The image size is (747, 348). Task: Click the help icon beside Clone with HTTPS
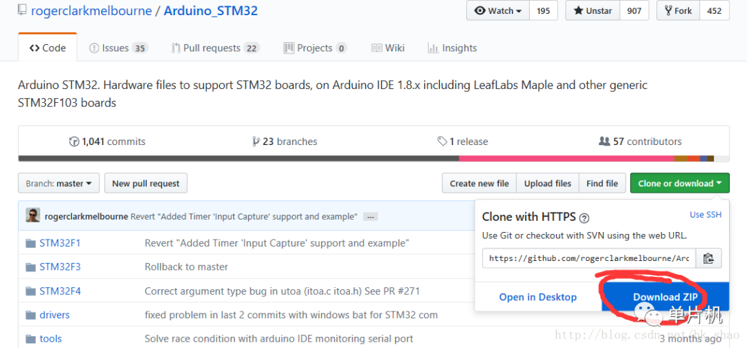pyautogui.click(x=584, y=218)
